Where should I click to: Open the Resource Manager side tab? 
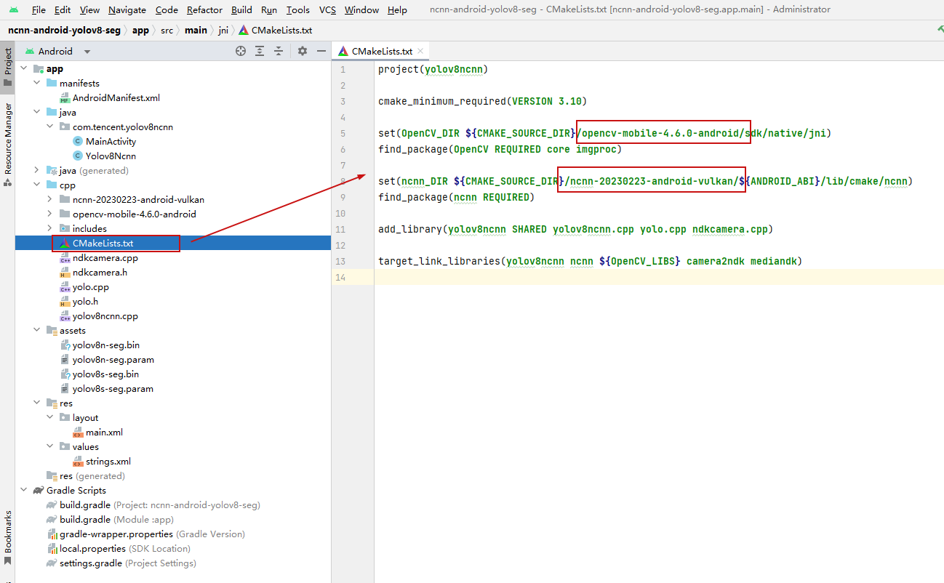(7, 143)
